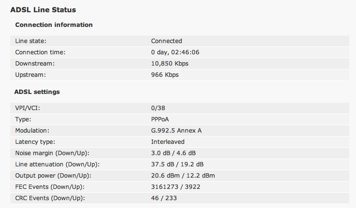Select the '3161273 / 3922' FEC value
This screenshot has width=356, height=208.
(x=176, y=187)
